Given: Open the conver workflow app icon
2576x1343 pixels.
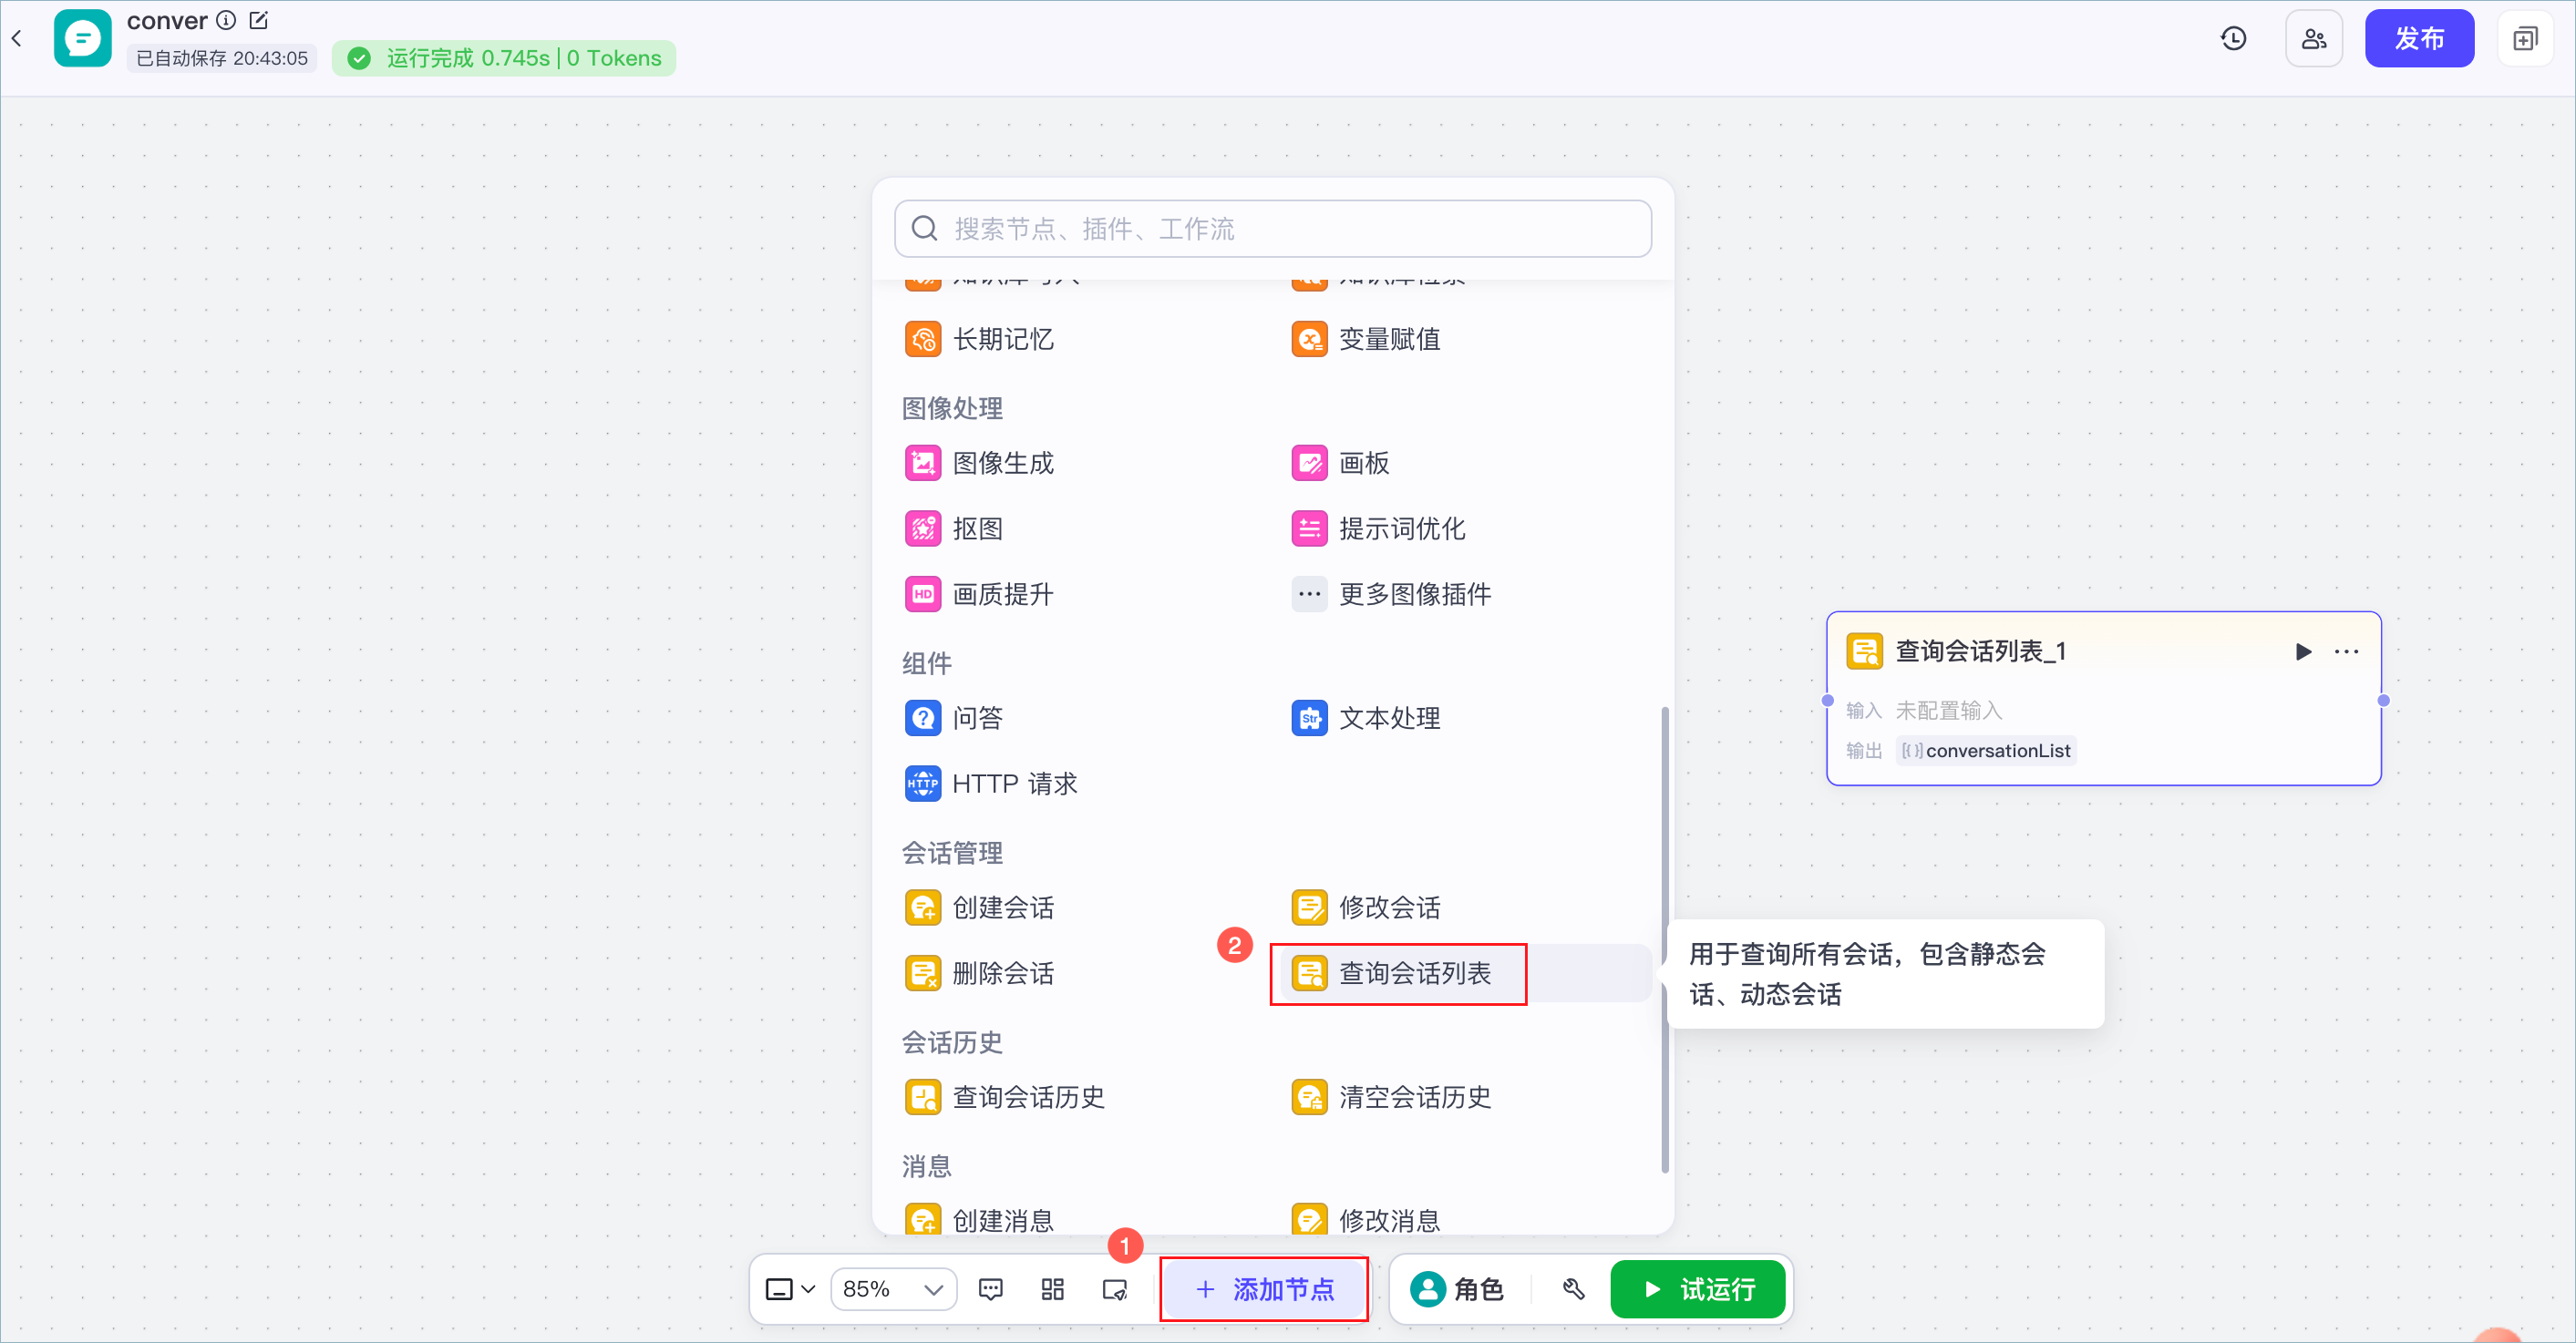Looking at the screenshot, I should pos(82,38).
